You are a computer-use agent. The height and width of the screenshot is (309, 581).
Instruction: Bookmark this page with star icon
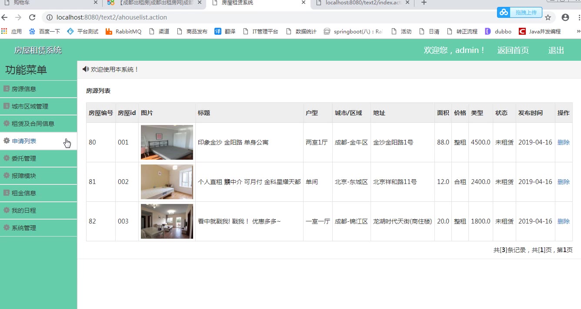[548, 17]
